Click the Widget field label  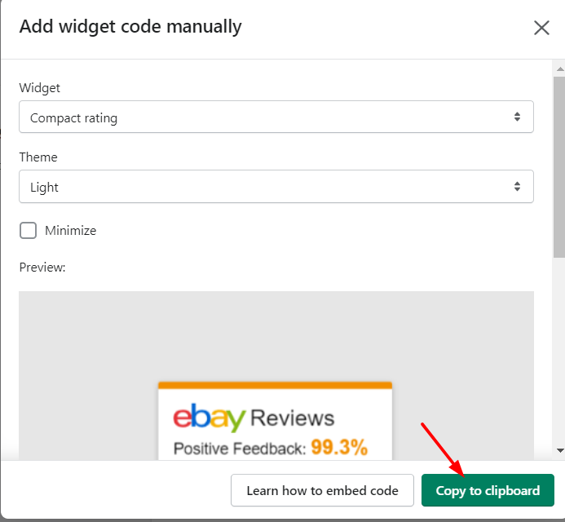click(40, 88)
